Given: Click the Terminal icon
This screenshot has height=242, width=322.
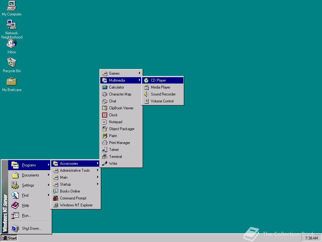Looking at the screenshot, I should (105, 157).
